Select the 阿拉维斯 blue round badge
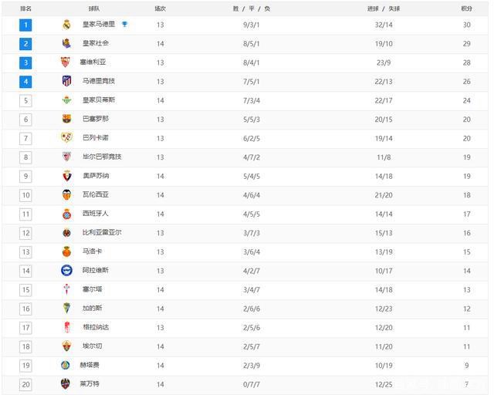This screenshot has height=398, width=494. 66,270
